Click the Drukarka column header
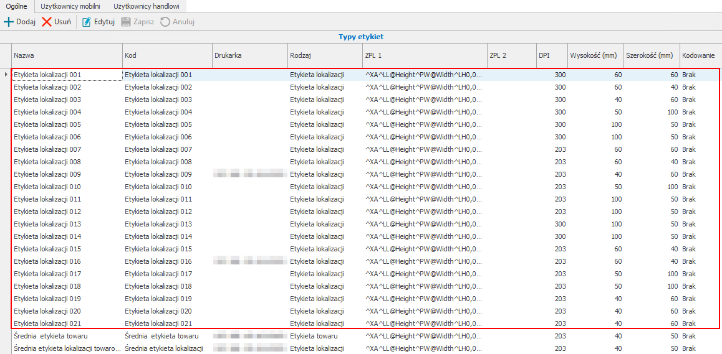722x354 pixels. click(x=249, y=55)
